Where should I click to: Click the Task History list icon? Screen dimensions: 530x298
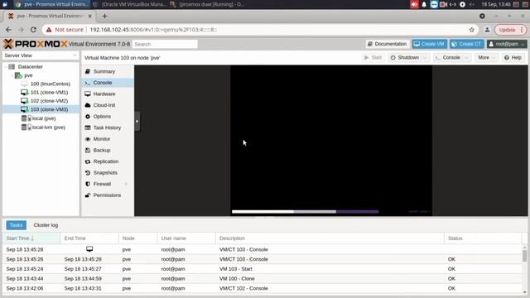pos(88,127)
